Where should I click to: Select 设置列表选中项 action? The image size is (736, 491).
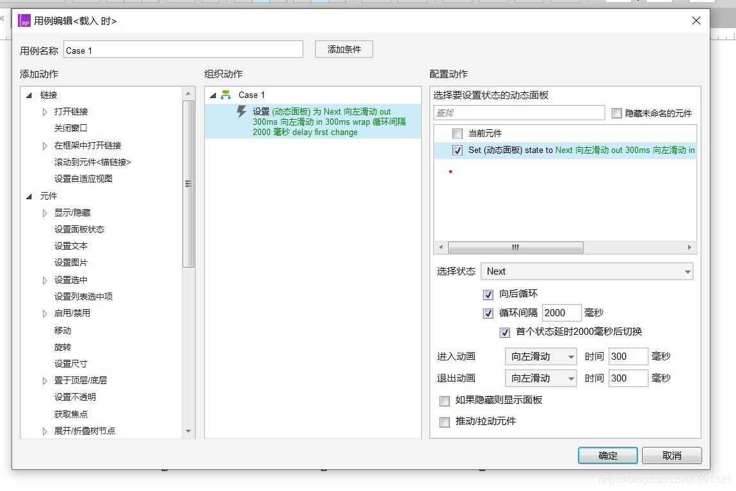(x=84, y=296)
